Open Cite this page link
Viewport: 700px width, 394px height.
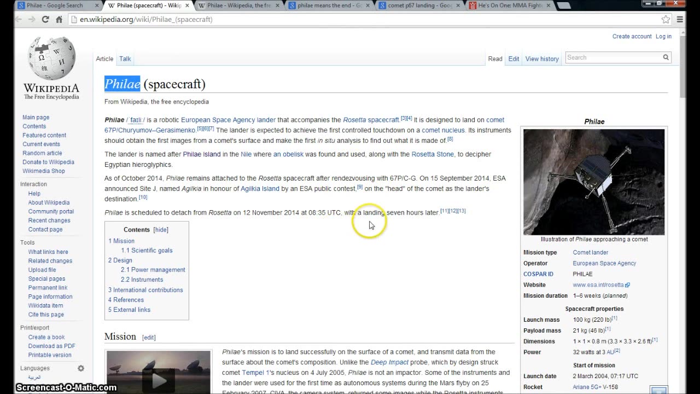tap(46, 315)
